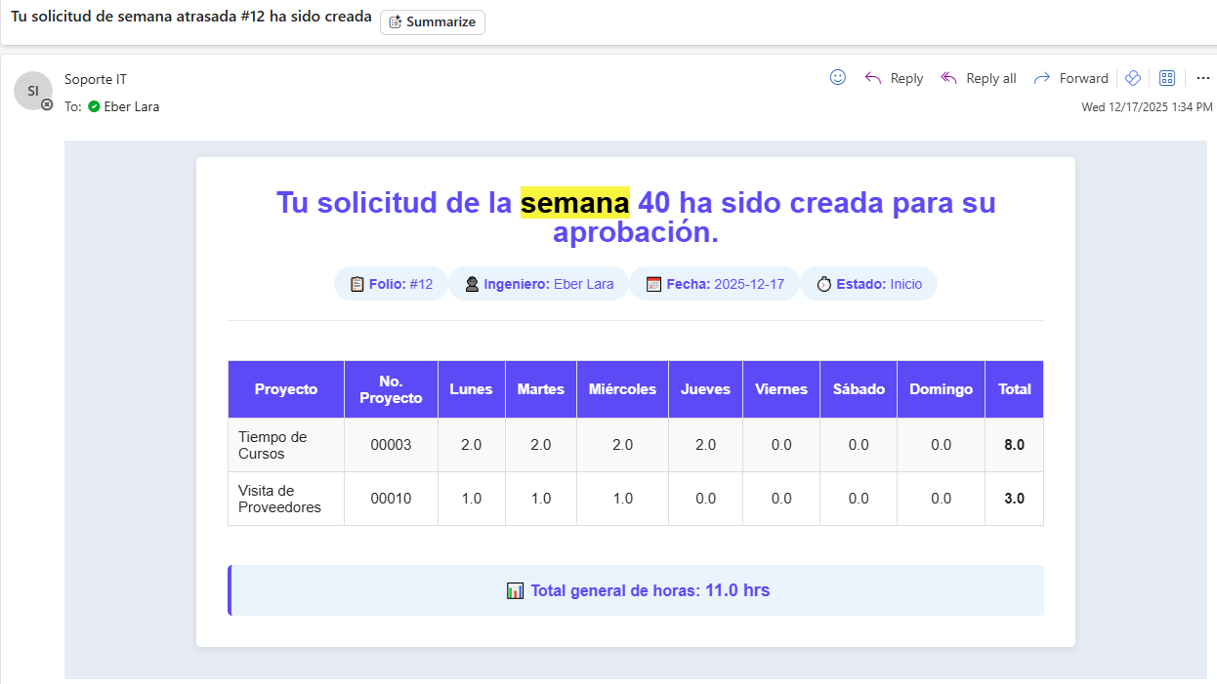Click the Fecha 2025-12-17 badge
This screenshot has height=684, width=1217.
click(x=714, y=283)
